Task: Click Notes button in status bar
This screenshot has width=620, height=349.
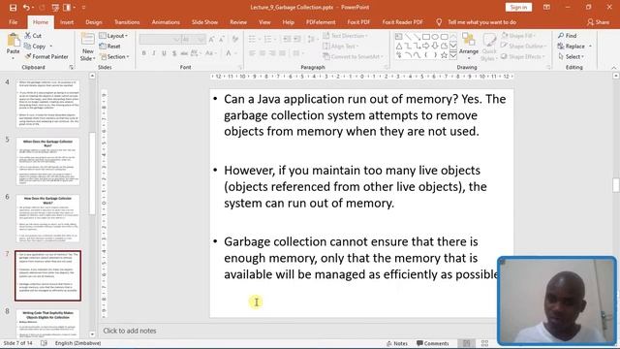Action: click(x=397, y=343)
